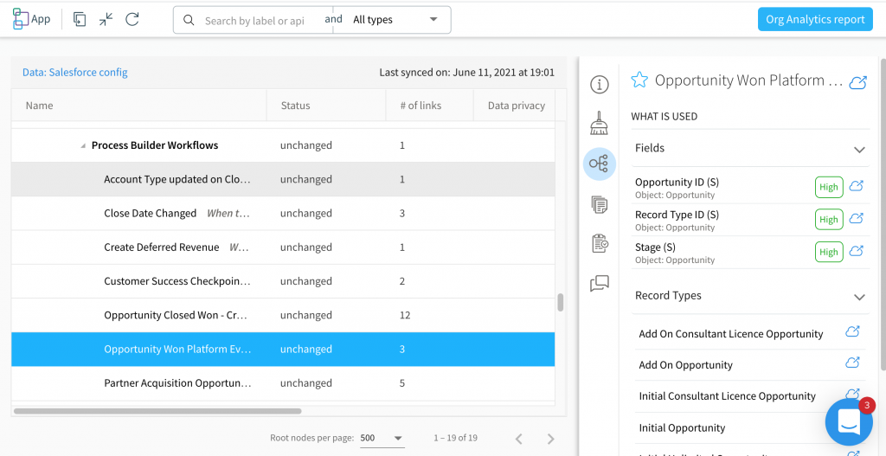Open the documents icon in side panel
Viewport: 886px width, 456px height.
pyautogui.click(x=599, y=204)
